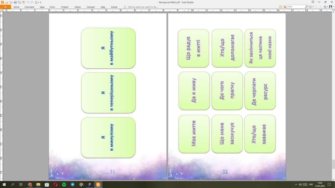Viewport: 335px width, 188px height.
Task: Expand the touch mode dropdown arrow
Action: coord(38,2)
